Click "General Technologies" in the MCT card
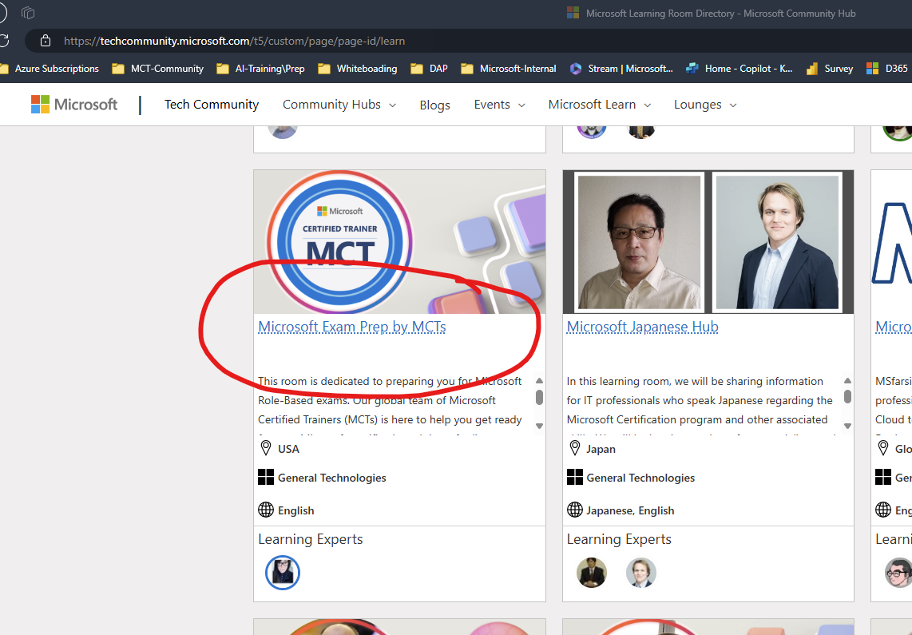This screenshot has height=635, width=912. [x=332, y=478]
